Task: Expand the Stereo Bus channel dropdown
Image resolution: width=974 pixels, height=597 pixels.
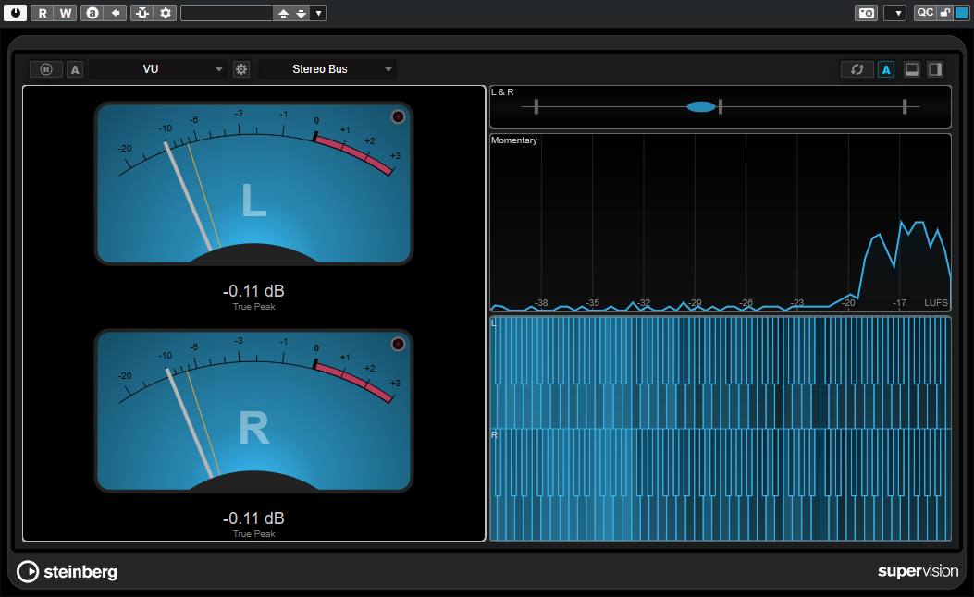Action: click(388, 69)
